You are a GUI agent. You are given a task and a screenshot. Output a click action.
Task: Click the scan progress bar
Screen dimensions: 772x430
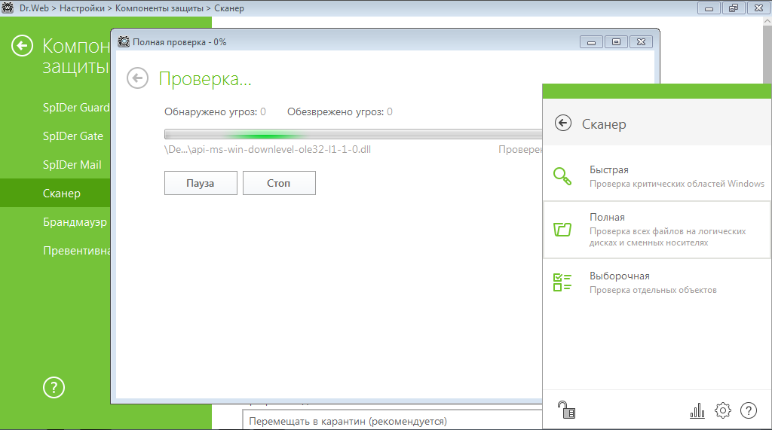(353, 134)
